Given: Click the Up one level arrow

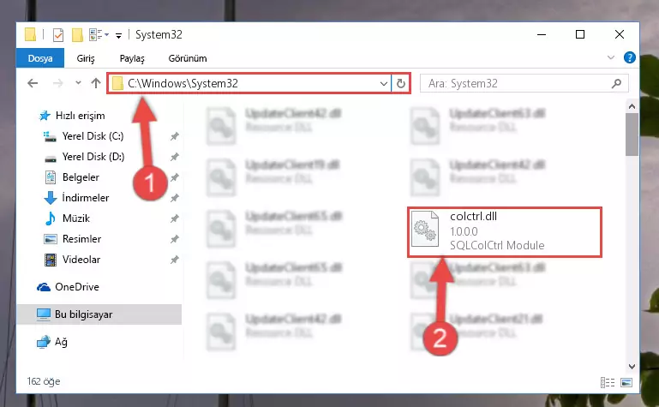Looking at the screenshot, I should [96, 83].
